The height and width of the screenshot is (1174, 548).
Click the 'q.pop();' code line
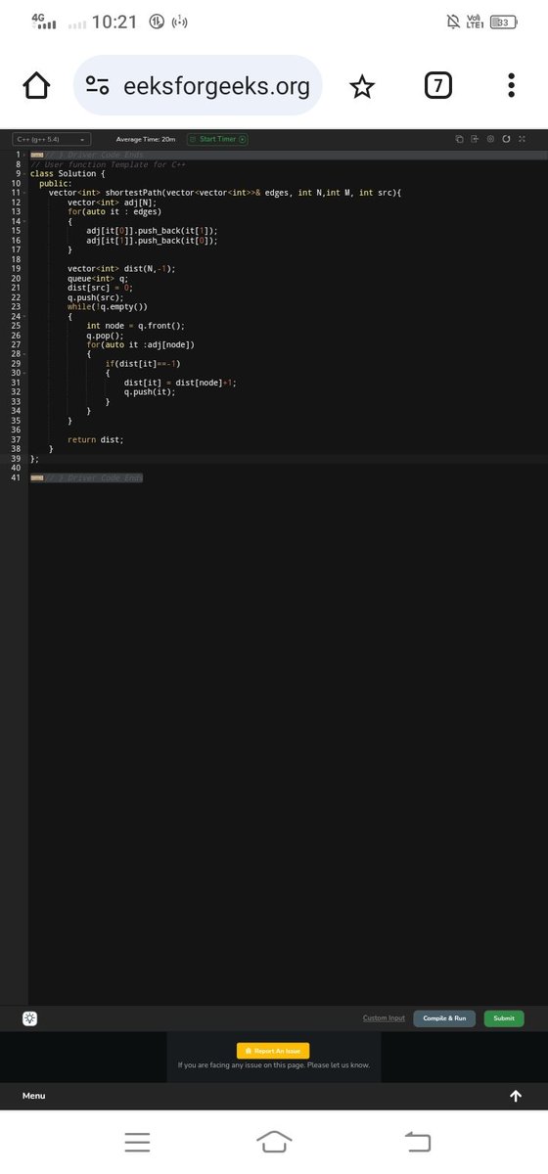[106, 335]
